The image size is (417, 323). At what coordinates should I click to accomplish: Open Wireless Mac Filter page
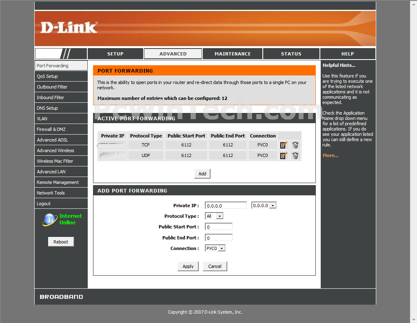[61, 161]
